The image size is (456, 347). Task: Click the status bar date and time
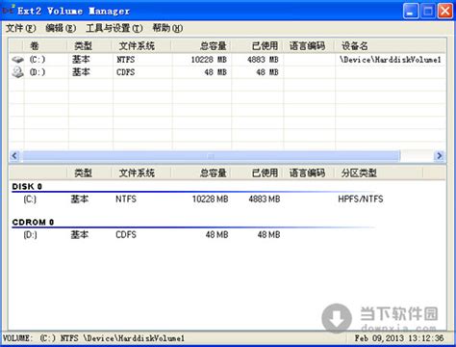(x=399, y=338)
